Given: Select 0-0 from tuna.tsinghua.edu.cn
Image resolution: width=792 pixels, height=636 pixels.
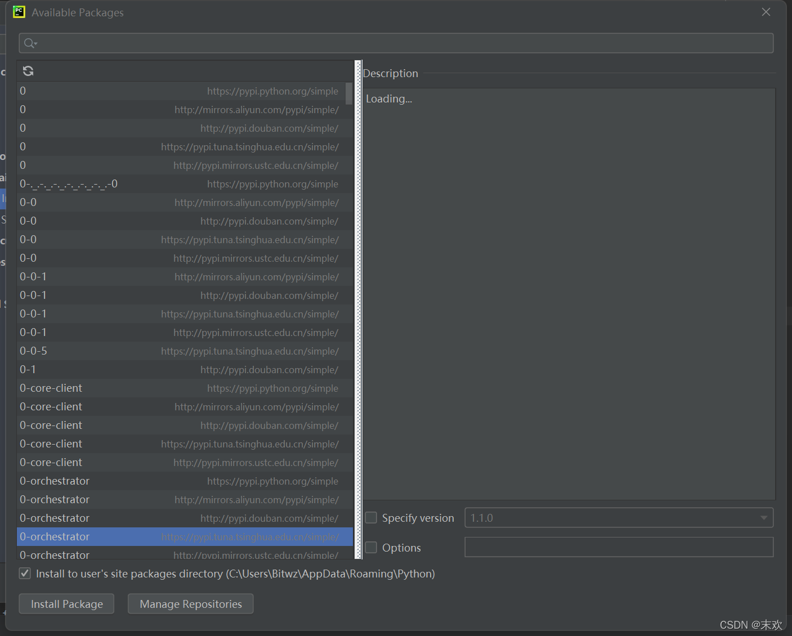Looking at the screenshot, I should [x=185, y=239].
